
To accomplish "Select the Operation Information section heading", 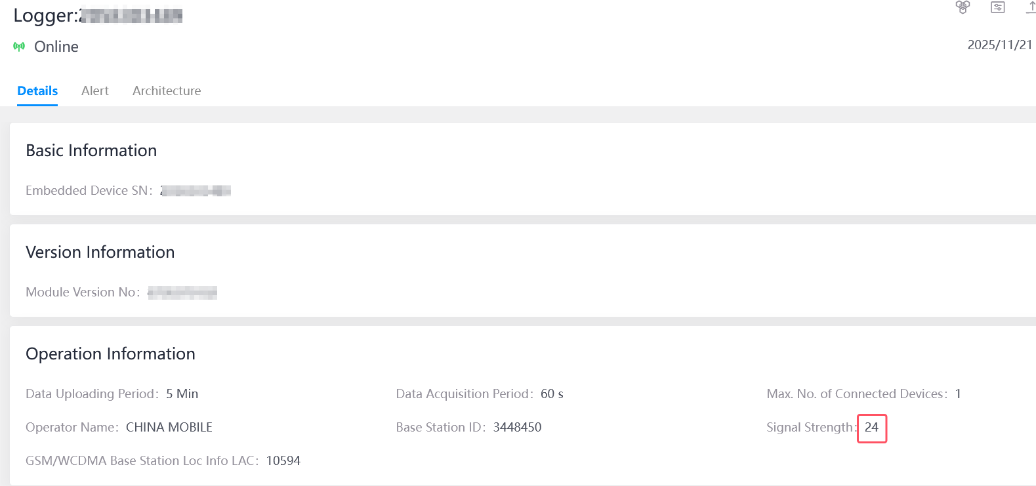I will click(x=110, y=354).
